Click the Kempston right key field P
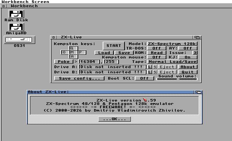Image resolution: width=232 pixels, height=141 pixels. [82, 52]
